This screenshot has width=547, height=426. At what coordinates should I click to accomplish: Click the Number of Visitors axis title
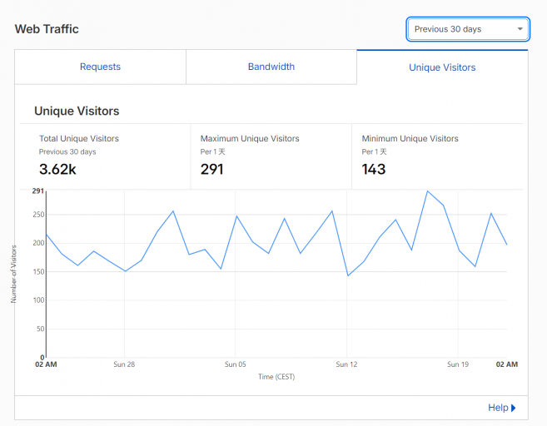[x=13, y=274]
